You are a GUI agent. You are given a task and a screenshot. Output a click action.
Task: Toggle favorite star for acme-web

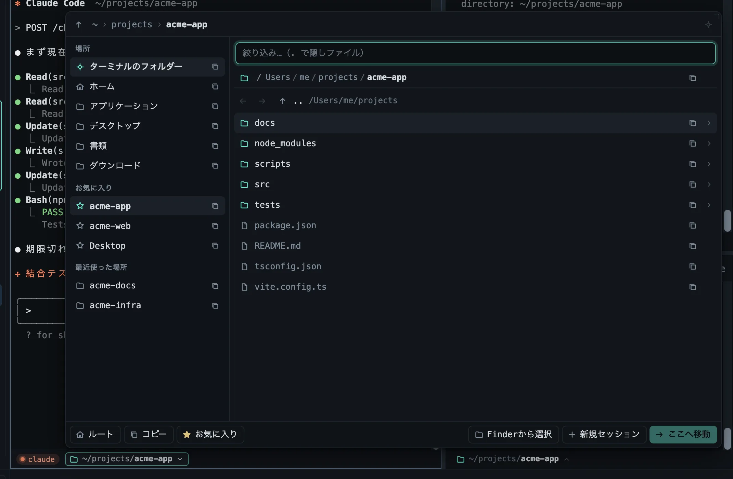[x=80, y=226]
